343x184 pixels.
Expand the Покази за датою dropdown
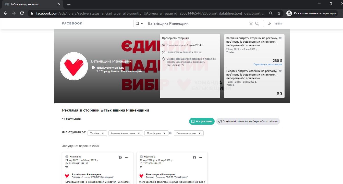189,133
